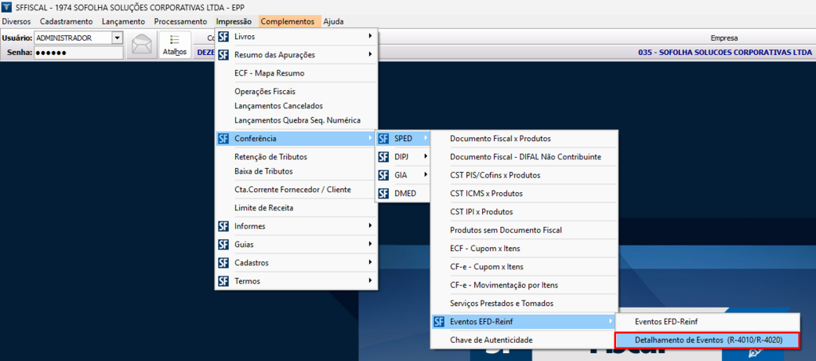The image size is (816, 361).
Task: Select Detalhamento de Eventos (R-4010/R-4020)
Action: click(x=708, y=340)
